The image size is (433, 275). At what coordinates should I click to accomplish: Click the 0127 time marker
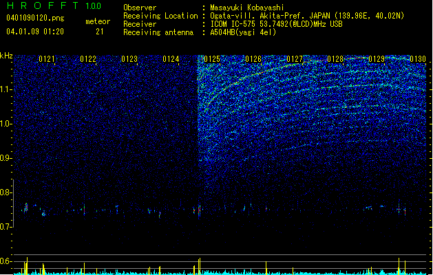click(295, 59)
